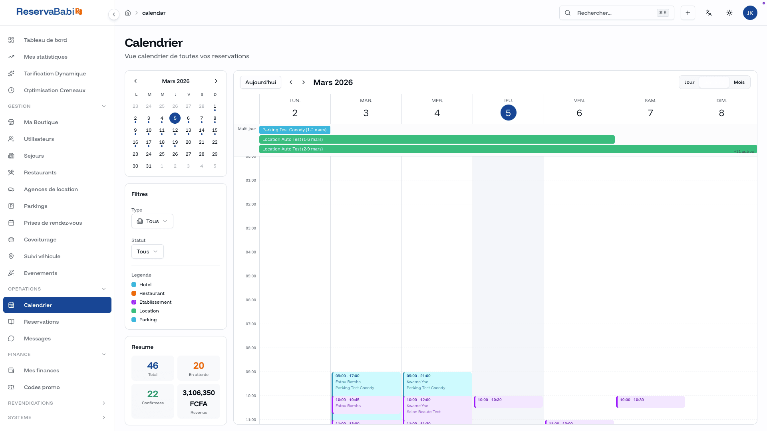Open Suivi véhicule in the sidebar

[42, 256]
